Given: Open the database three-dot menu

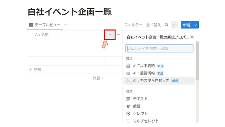Looking at the screenshot, I should point(175,25).
